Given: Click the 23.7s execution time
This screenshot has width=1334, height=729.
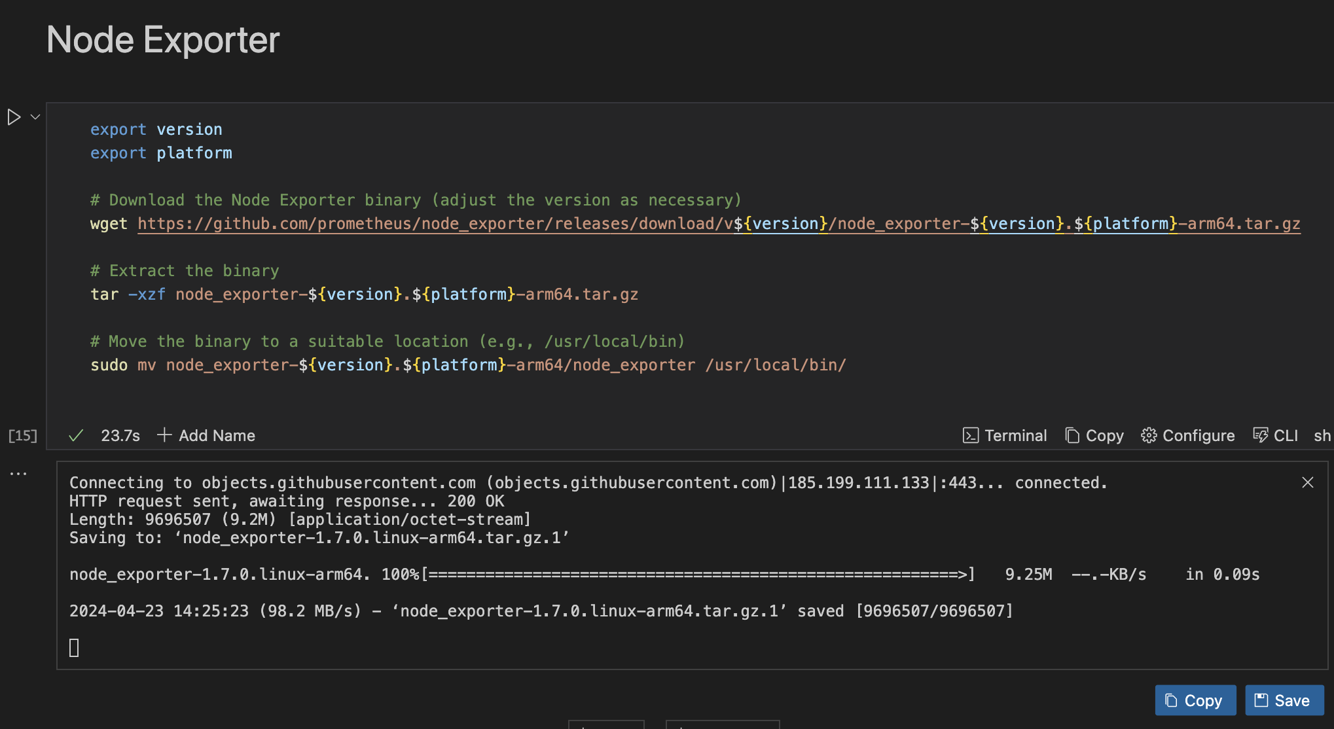Looking at the screenshot, I should [120, 436].
